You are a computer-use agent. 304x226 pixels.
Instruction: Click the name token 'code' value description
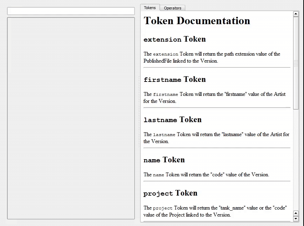206,175
